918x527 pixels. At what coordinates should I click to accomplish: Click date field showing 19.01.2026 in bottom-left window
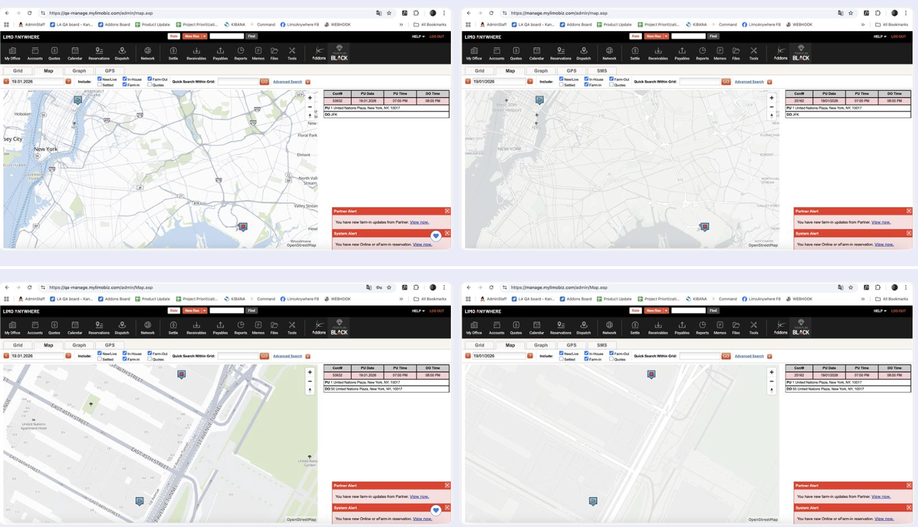tap(37, 356)
